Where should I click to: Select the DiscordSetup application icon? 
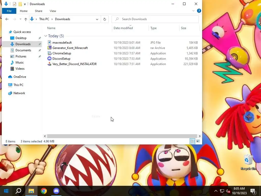click(x=49, y=58)
